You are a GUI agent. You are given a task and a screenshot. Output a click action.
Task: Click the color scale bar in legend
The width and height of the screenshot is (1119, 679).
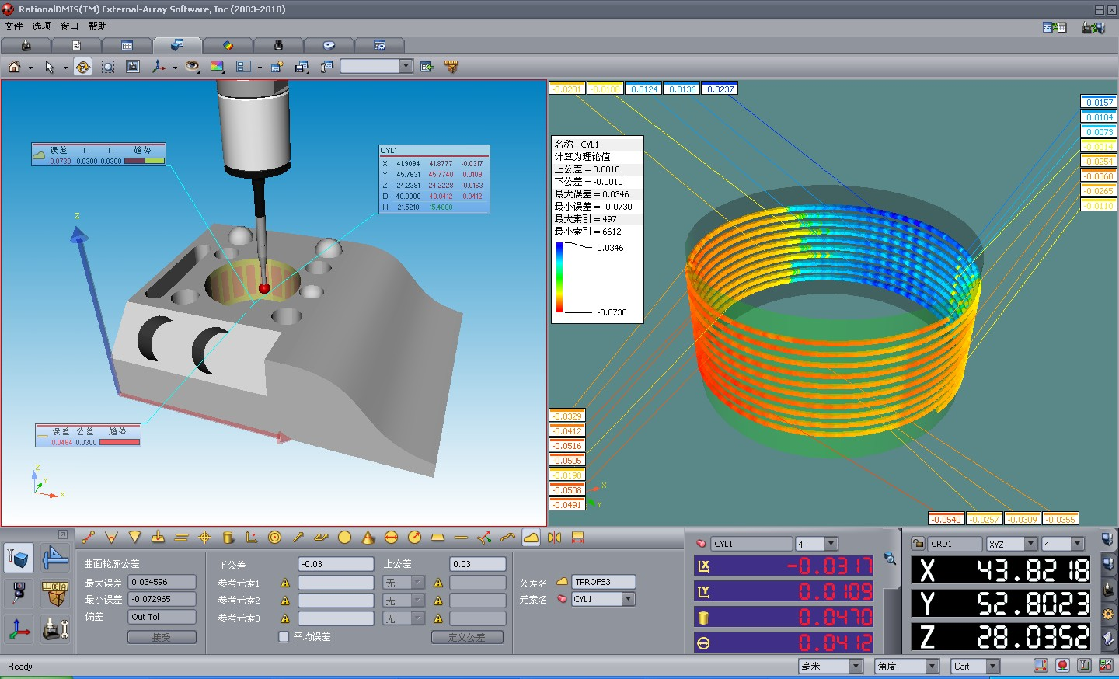tap(559, 278)
